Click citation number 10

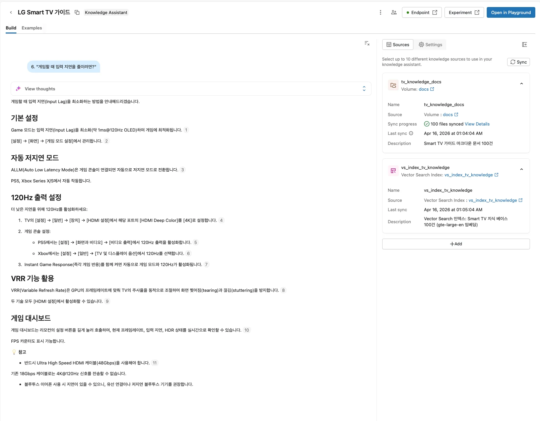(247, 330)
